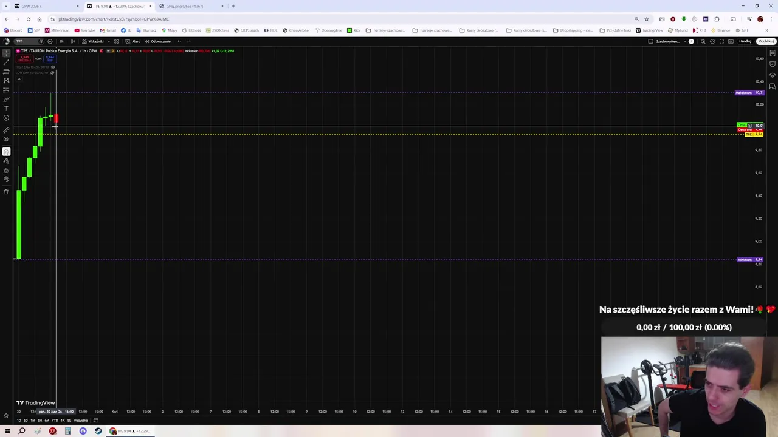Screen dimensions: 778x437
Task: Open the Fibonacci retracement tools
Action: pos(6,71)
